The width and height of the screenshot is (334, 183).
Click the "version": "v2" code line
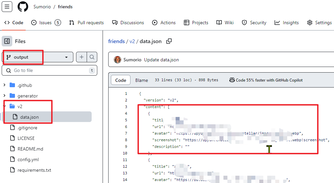point(161,100)
